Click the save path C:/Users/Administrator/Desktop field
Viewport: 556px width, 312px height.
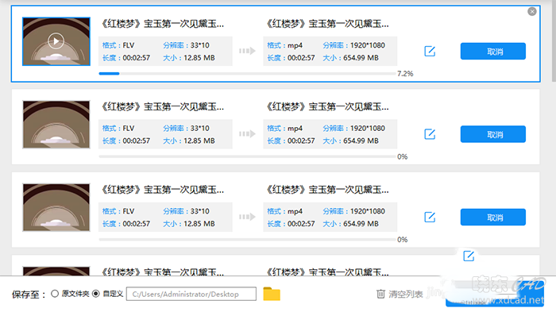tap(191, 294)
